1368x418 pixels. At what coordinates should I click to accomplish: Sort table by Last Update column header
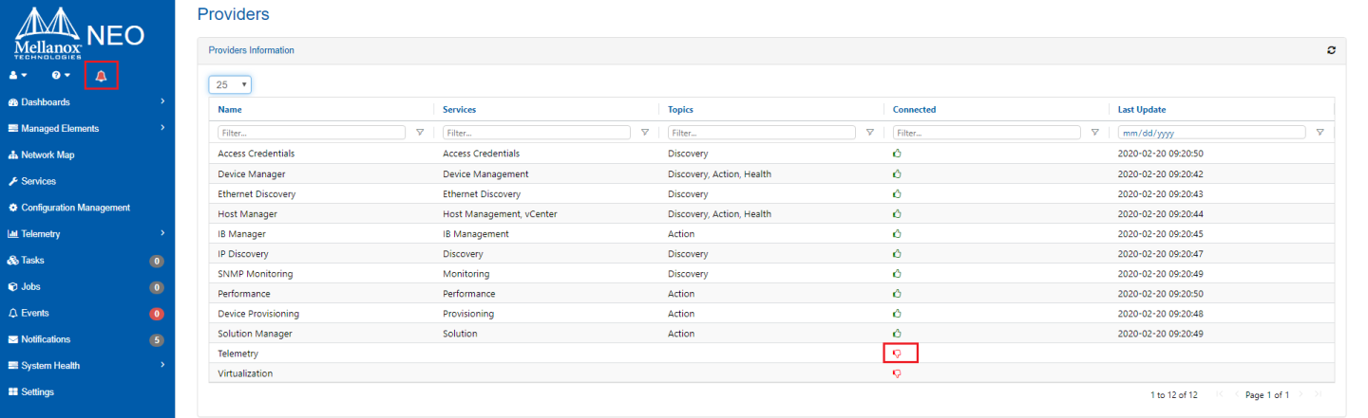click(x=1141, y=110)
